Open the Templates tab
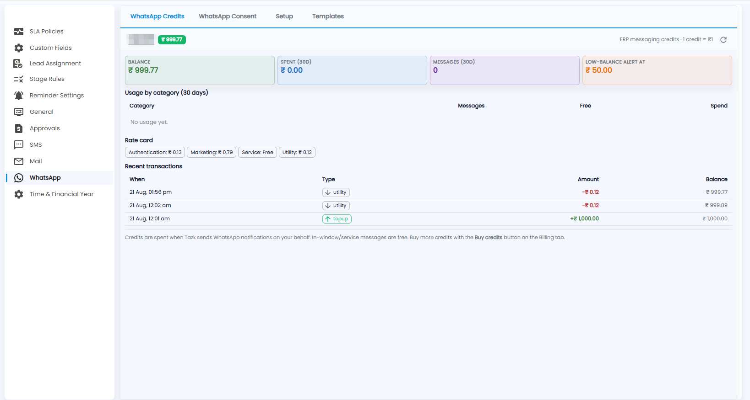The height and width of the screenshot is (400, 750). coord(328,16)
